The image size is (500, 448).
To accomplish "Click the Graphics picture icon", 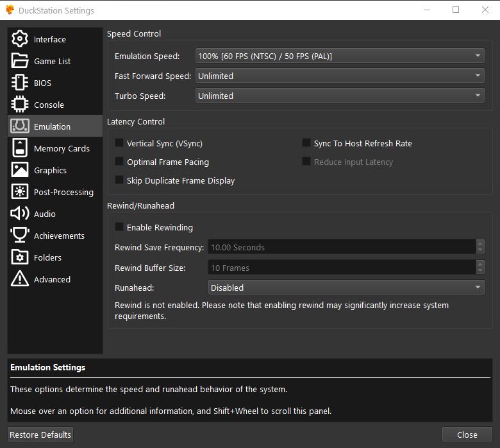I will click(x=20, y=170).
